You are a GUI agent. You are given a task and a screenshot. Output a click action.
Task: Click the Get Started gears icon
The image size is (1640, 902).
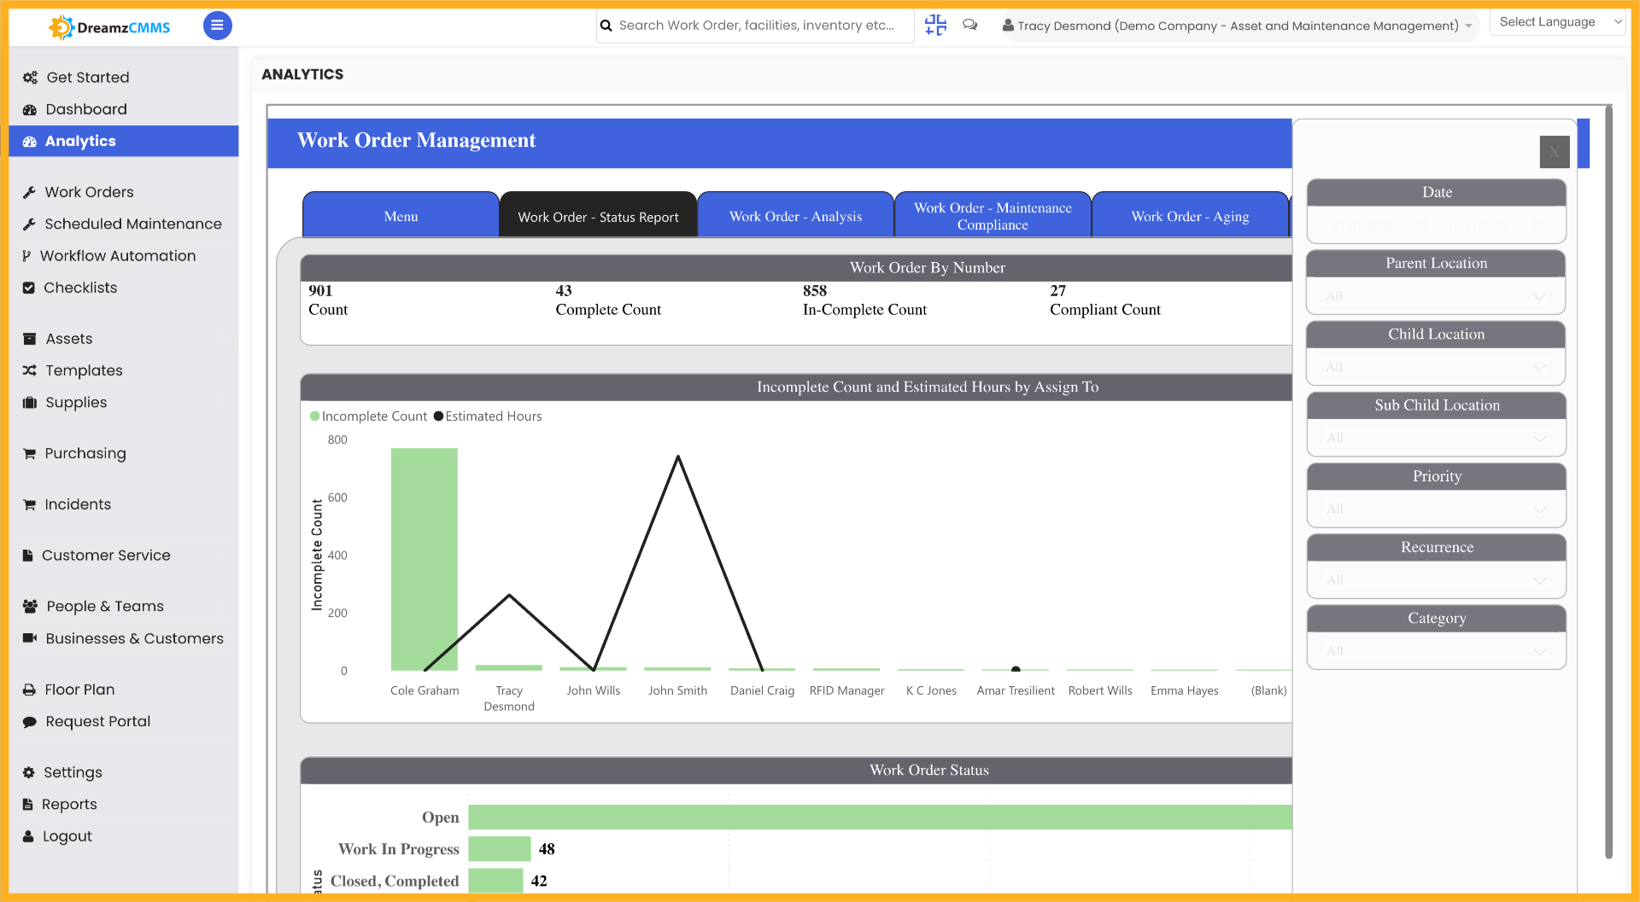(30, 78)
